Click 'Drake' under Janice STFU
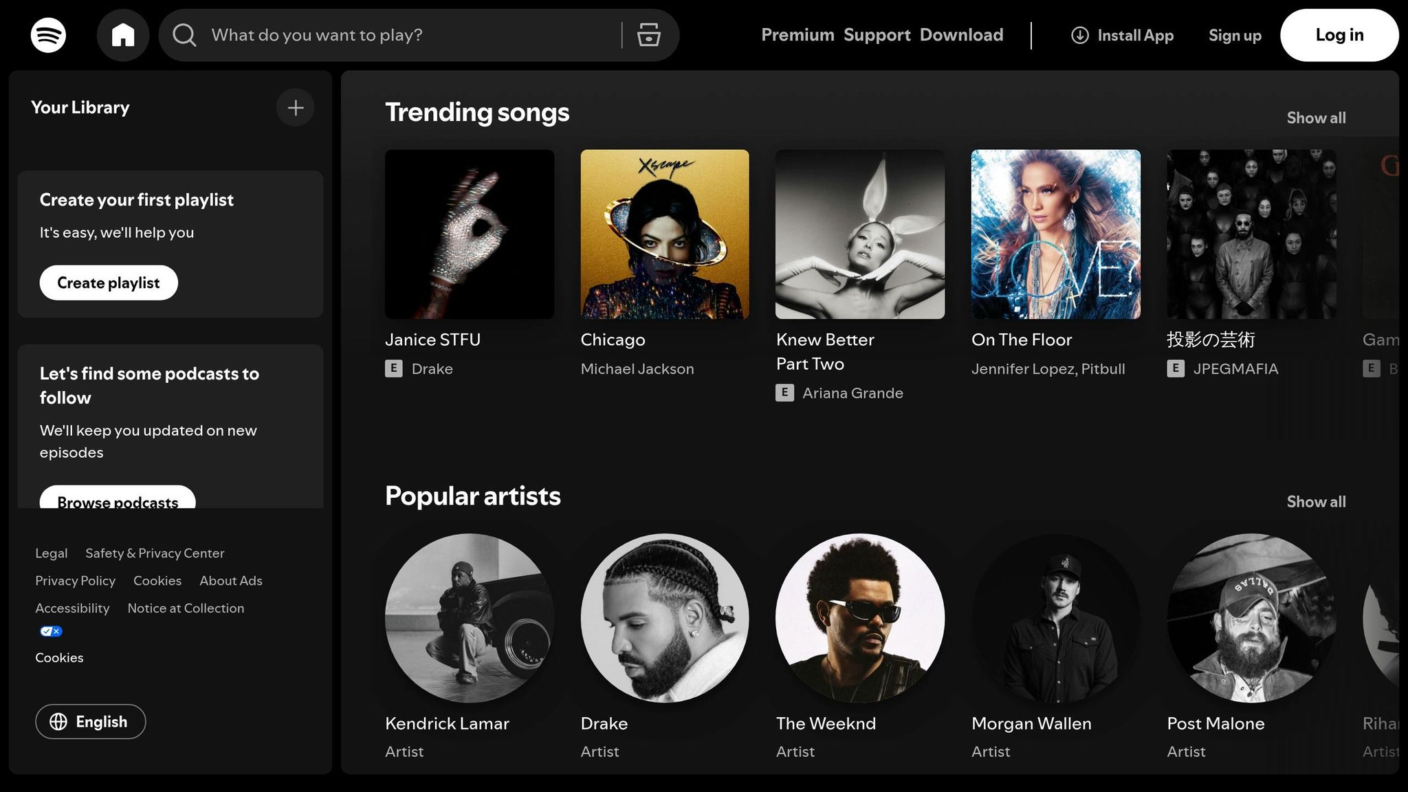This screenshot has height=792, width=1408. pos(432,368)
